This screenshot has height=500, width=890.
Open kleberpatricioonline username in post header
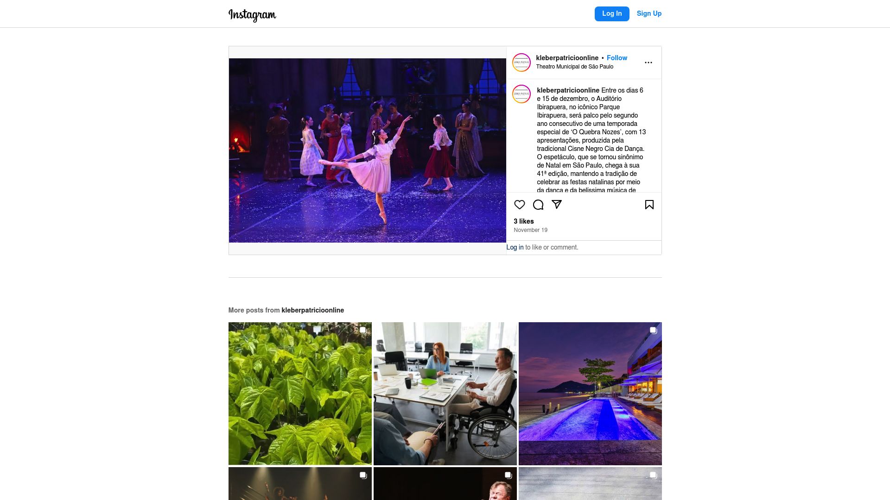567,58
